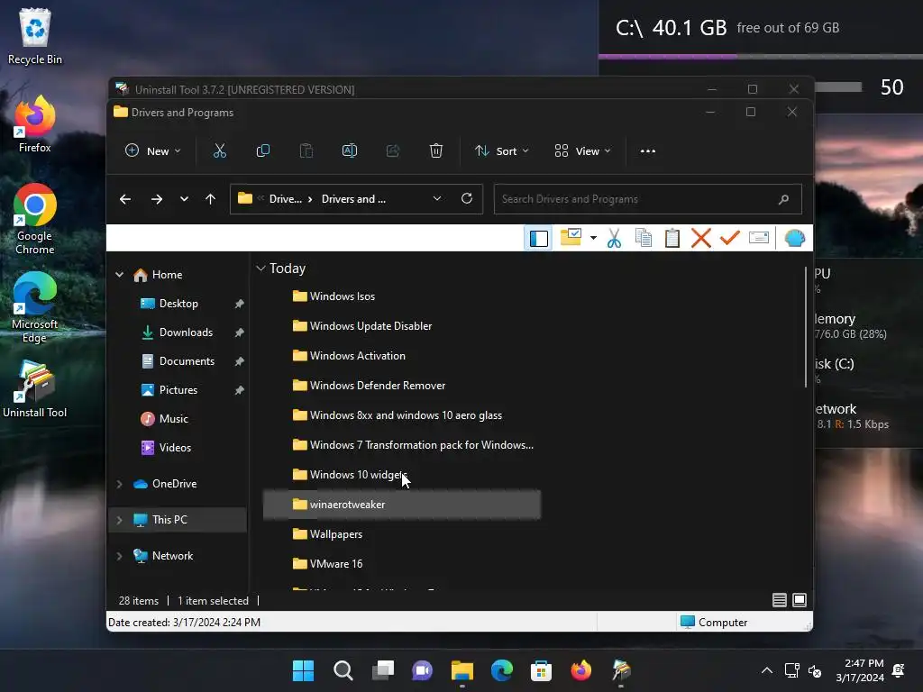The image size is (923, 692).
Task: Open Windows Start menu on taskbar
Action: tap(304, 670)
